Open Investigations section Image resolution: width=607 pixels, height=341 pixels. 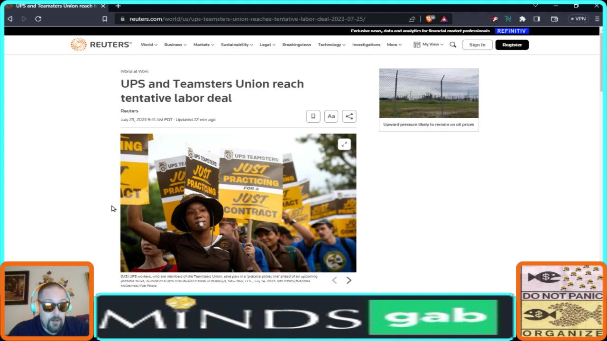[x=366, y=45]
